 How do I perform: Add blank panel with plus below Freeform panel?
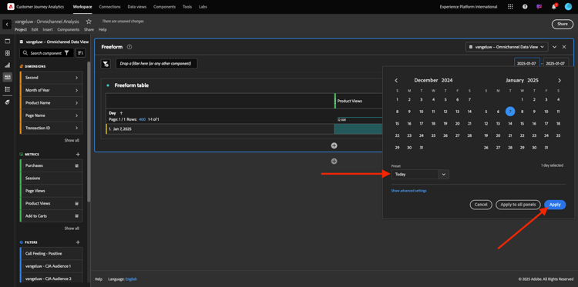334,161
